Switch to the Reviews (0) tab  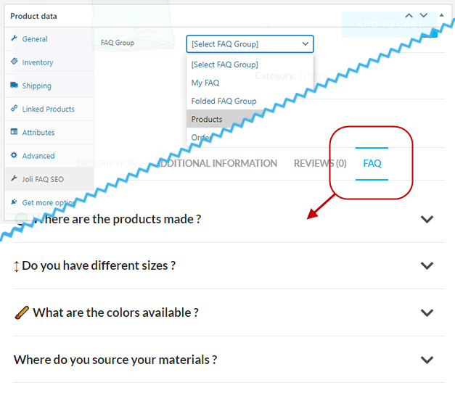click(320, 163)
